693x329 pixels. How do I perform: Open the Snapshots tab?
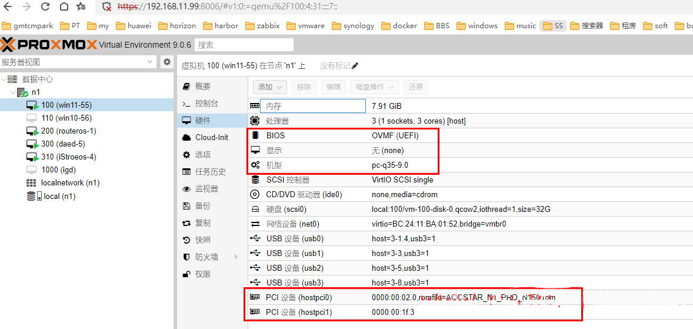point(203,240)
